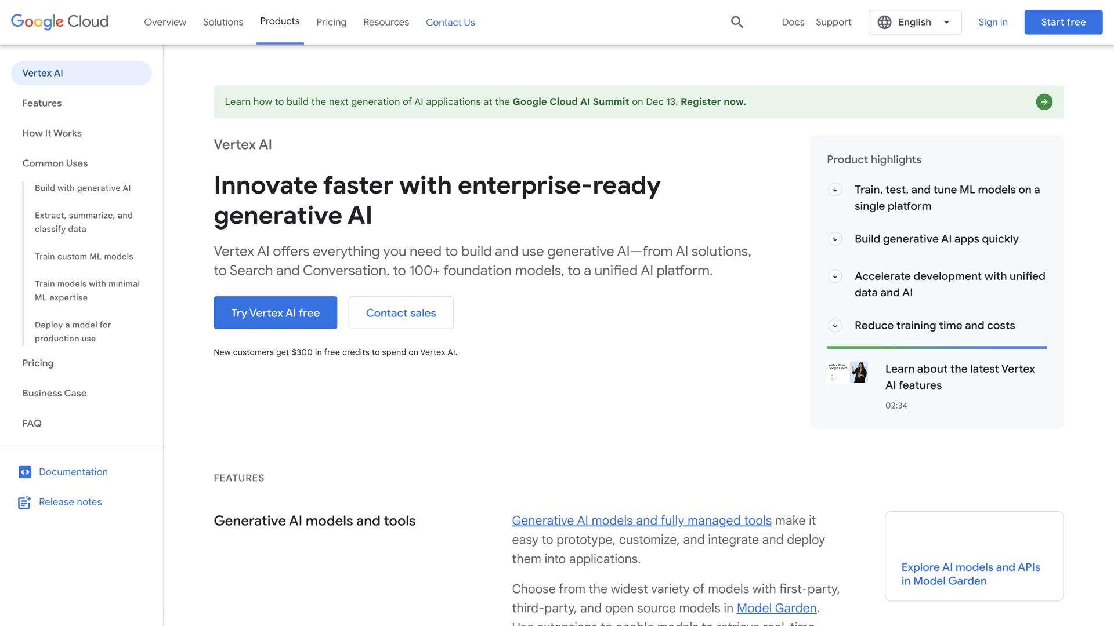Click the globe icon next to English

pos(884,22)
